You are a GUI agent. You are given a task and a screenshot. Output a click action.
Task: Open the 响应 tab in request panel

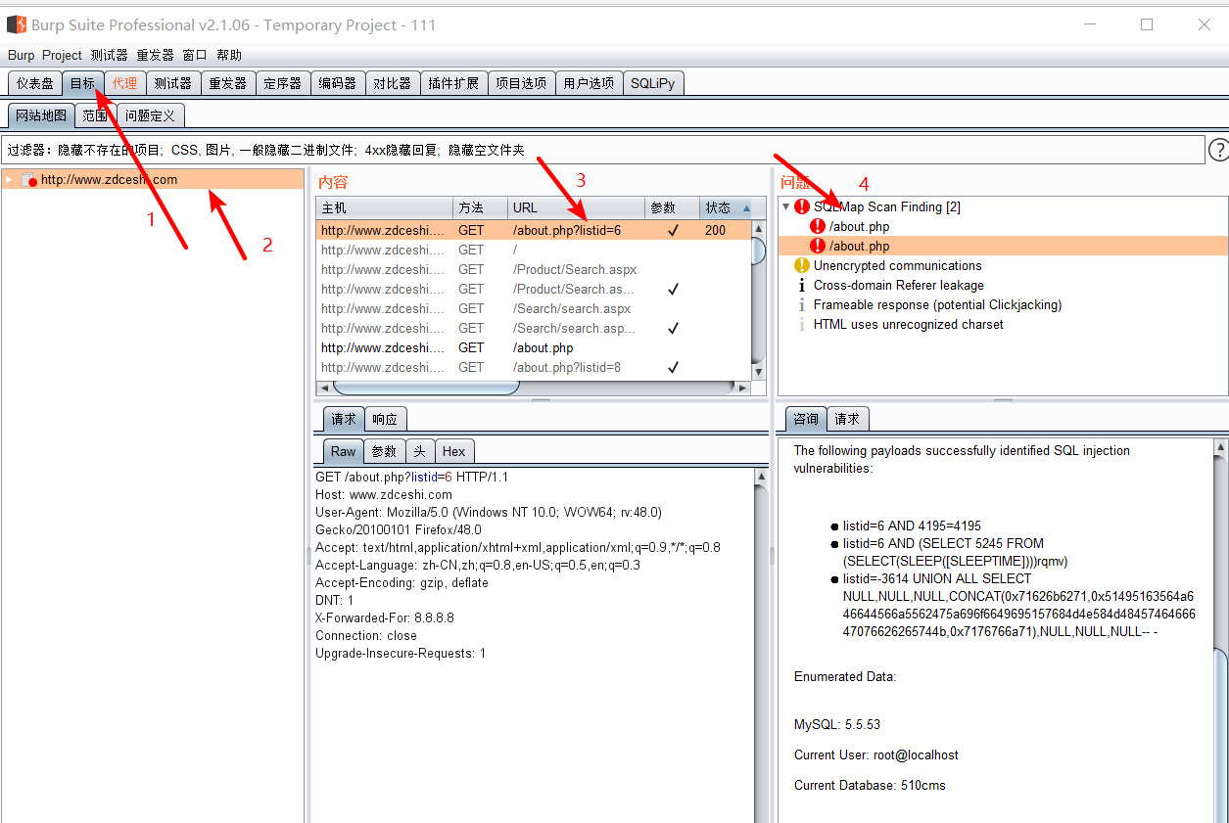tap(385, 419)
